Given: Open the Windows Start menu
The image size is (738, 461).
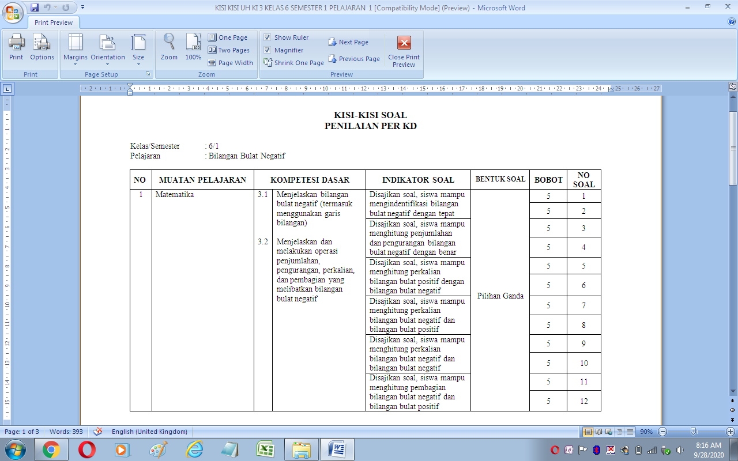Looking at the screenshot, I should click(x=16, y=449).
